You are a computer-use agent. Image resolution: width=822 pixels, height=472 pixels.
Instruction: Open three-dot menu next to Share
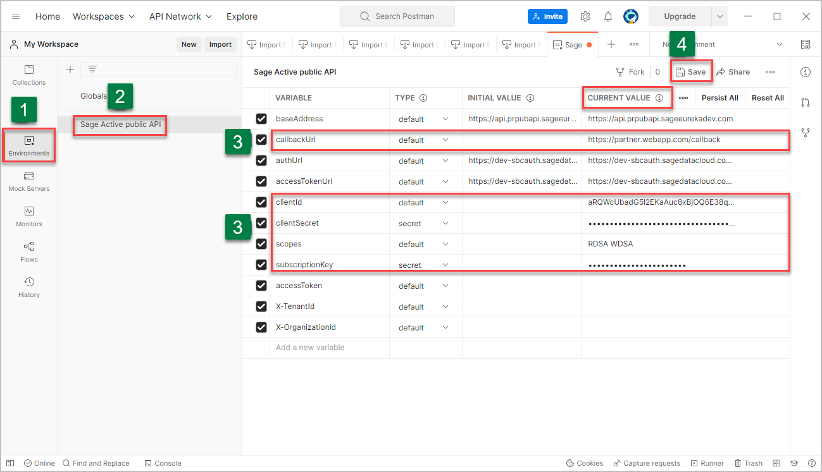tap(770, 72)
